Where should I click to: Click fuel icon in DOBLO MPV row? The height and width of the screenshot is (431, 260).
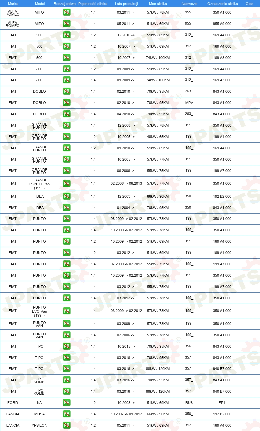click(x=66, y=103)
